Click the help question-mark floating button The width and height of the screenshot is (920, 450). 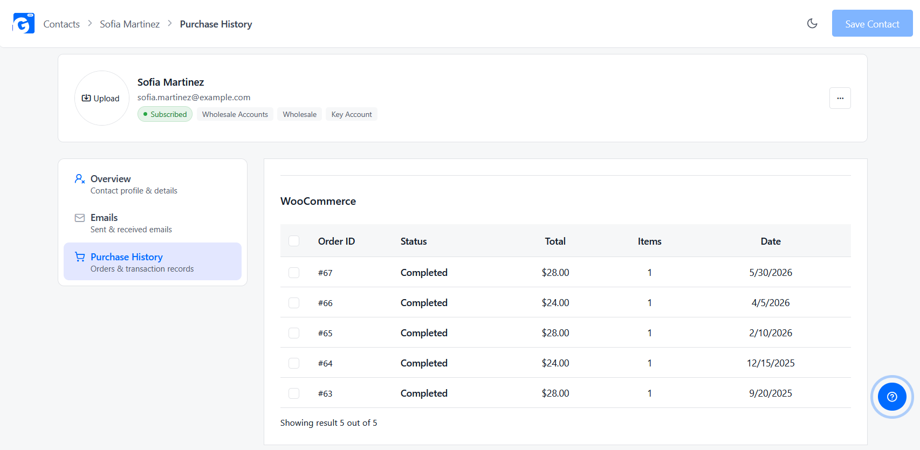point(892,397)
